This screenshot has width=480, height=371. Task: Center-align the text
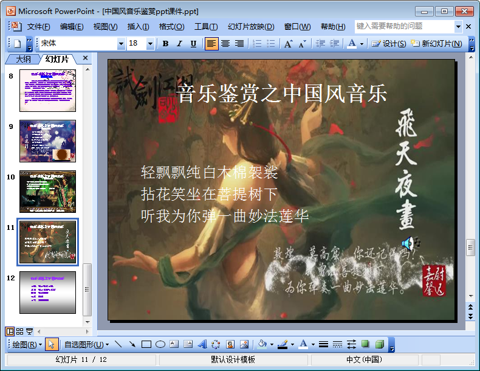click(x=225, y=44)
